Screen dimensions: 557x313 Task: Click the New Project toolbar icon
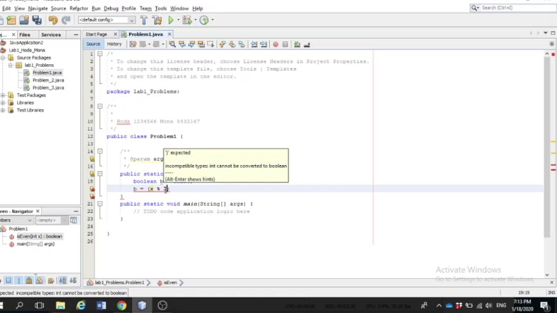11,20
